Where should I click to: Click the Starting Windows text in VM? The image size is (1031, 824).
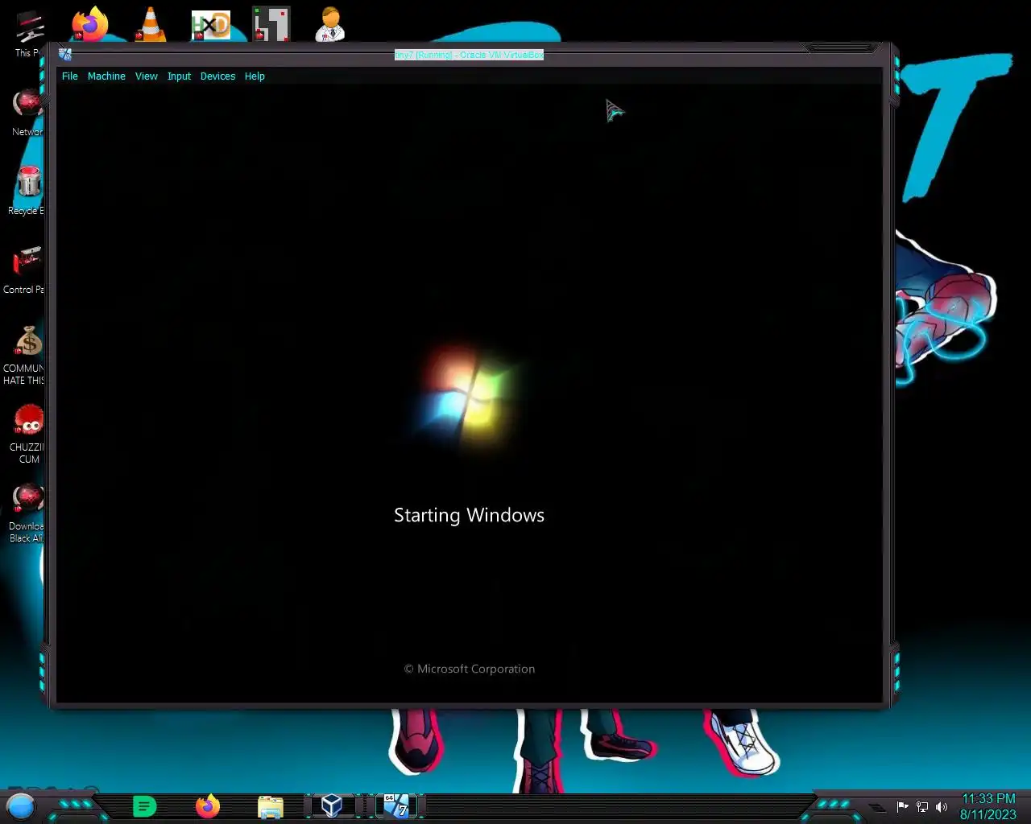click(x=469, y=515)
